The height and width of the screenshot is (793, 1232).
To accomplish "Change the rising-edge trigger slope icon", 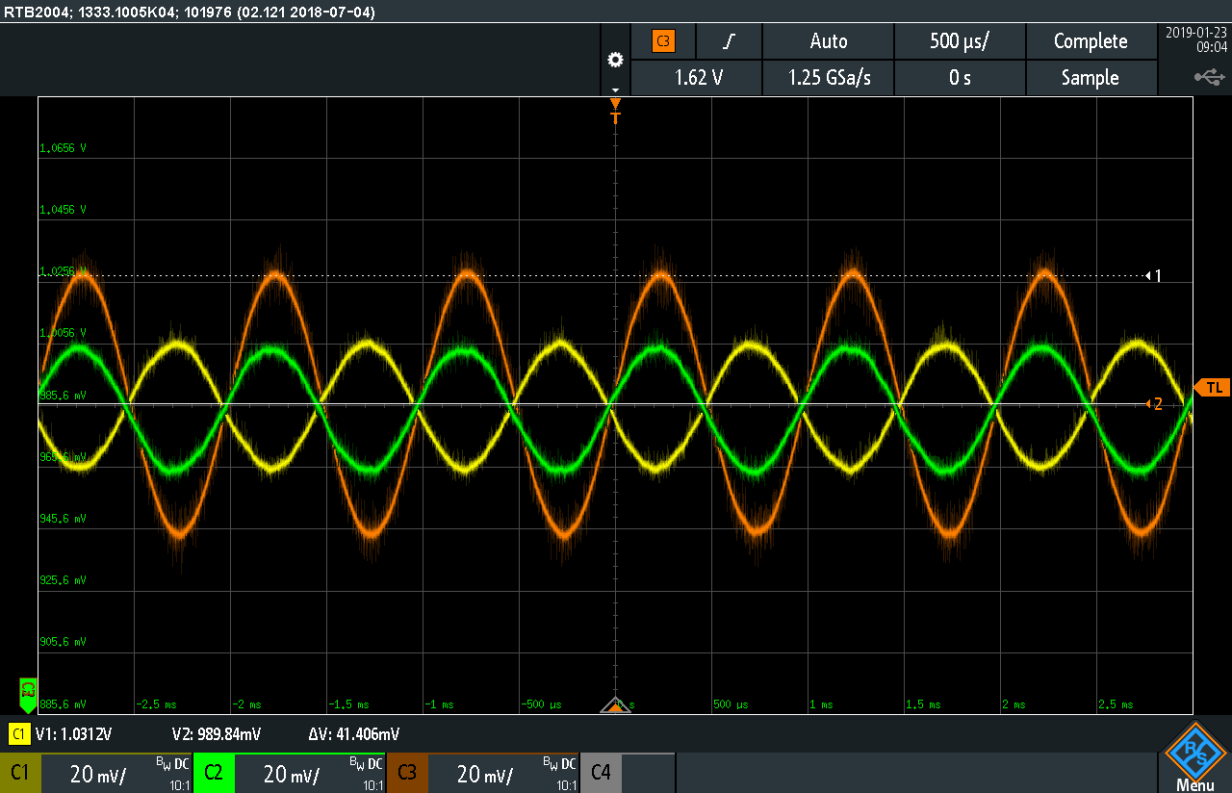I will pos(730,41).
